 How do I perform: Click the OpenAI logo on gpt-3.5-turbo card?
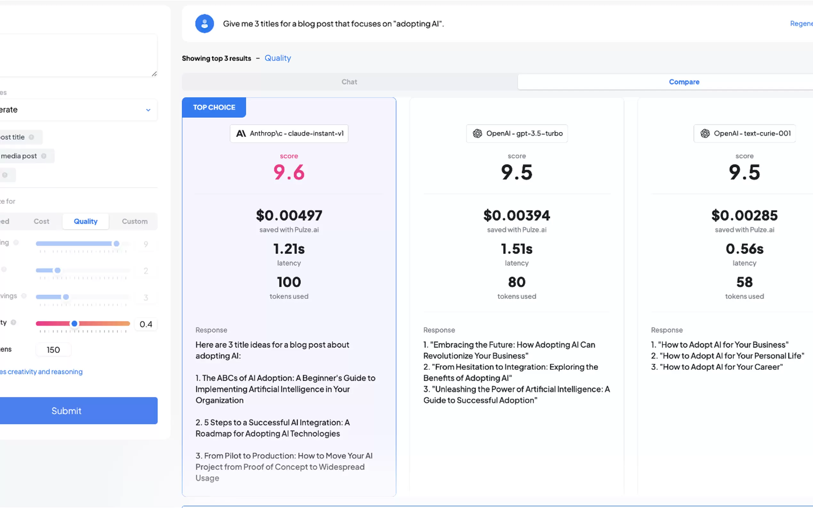tap(477, 133)
